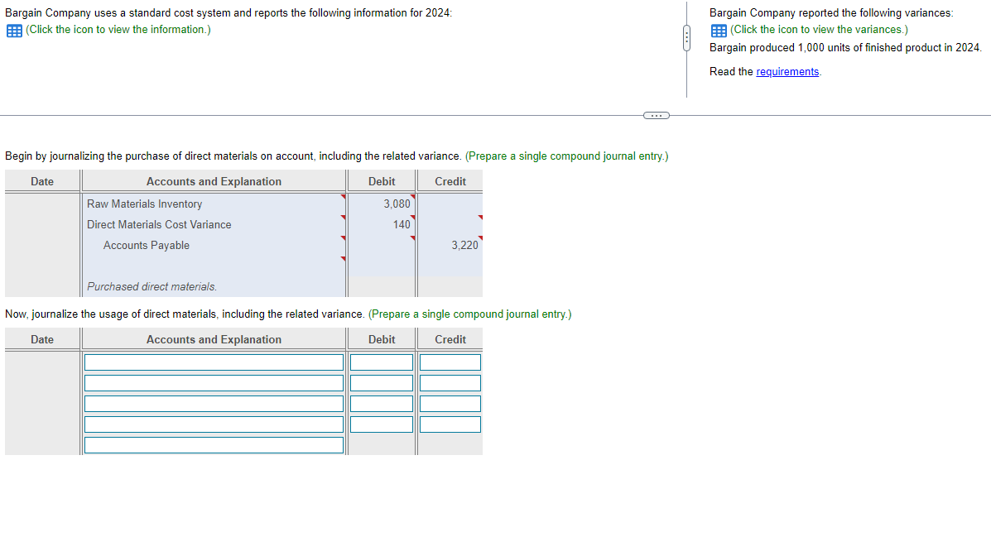This screenshot has height=556, width=991.
Task: Click second row Debit field in usage entry
Action: (x=382, y=383)
